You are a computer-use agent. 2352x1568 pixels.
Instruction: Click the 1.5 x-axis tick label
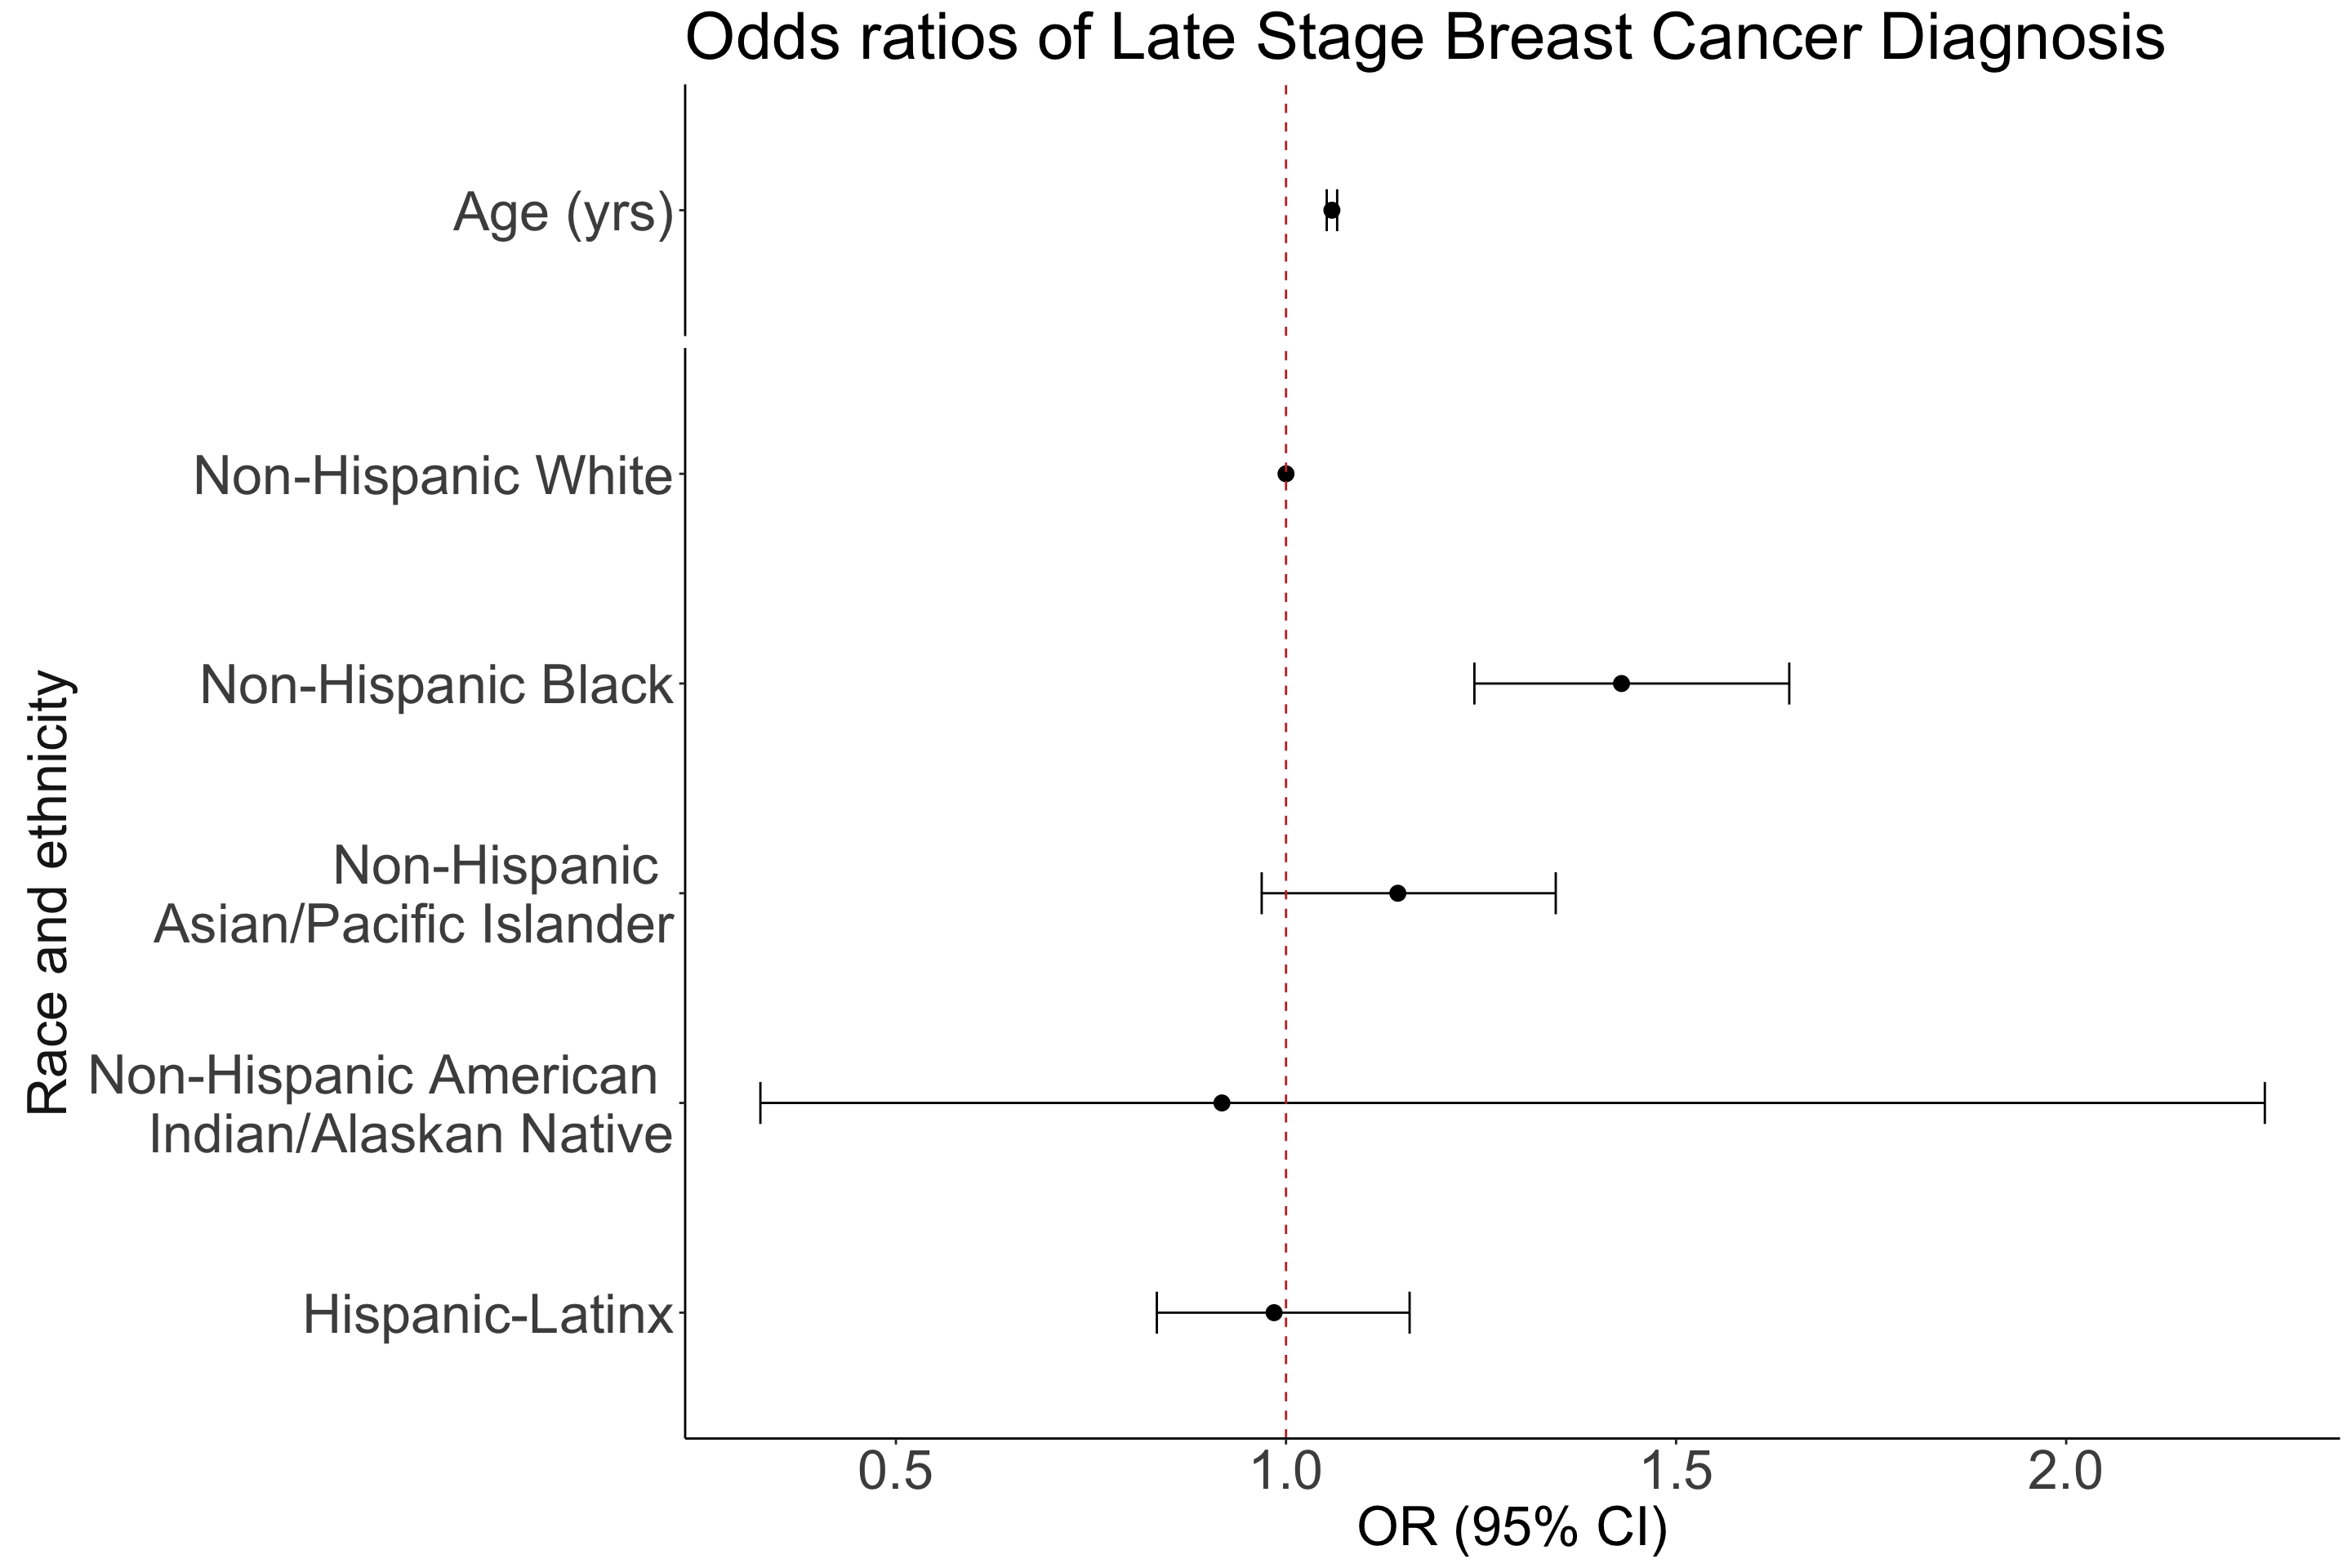1676,1475
